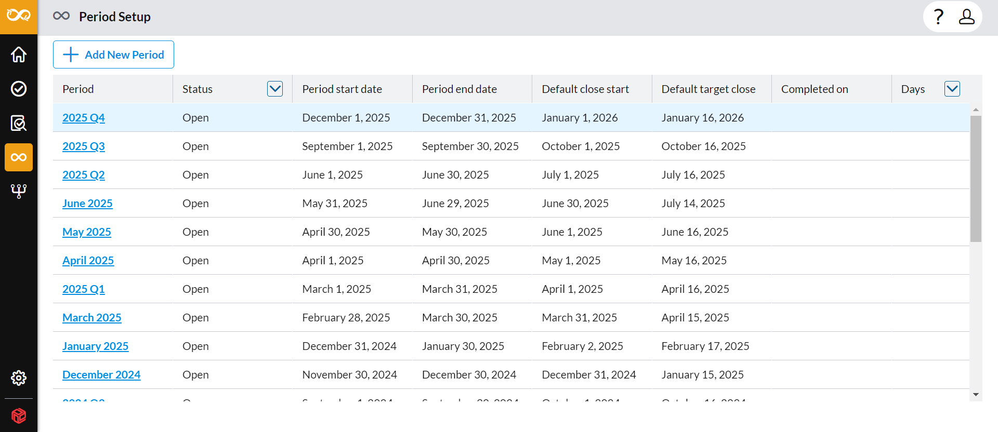Sort by the Period start date header
This screenshot has width=998, height=432.
tap(342, 89)
